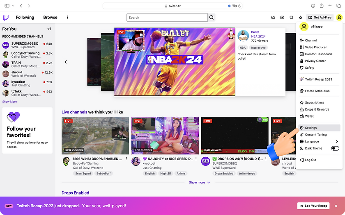Click audio speaker icon in address bar
This screenshot has width=345, height=215.
tap(229, 6)
